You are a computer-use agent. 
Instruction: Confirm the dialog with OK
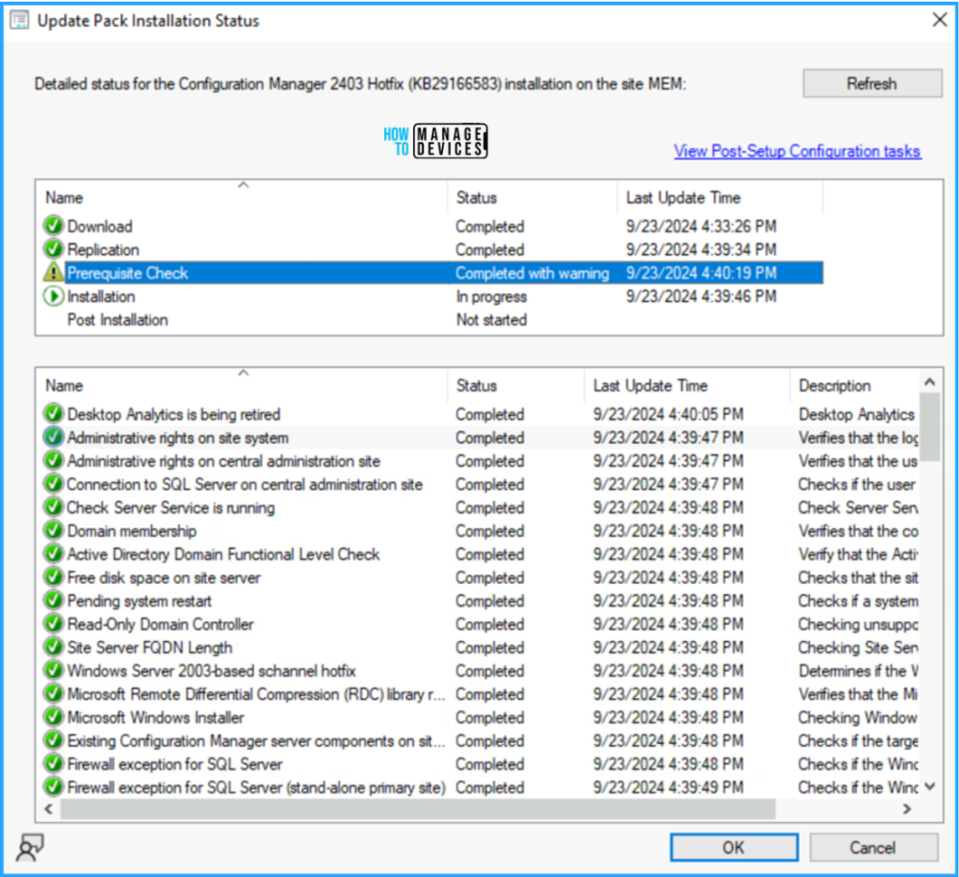[x=734, y=848]
